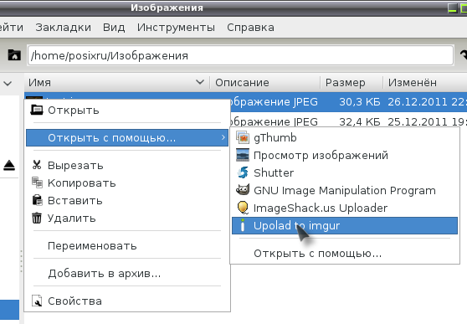
Task: Click the Просмотр изображений viewer icon
Action: click(243, 155)
